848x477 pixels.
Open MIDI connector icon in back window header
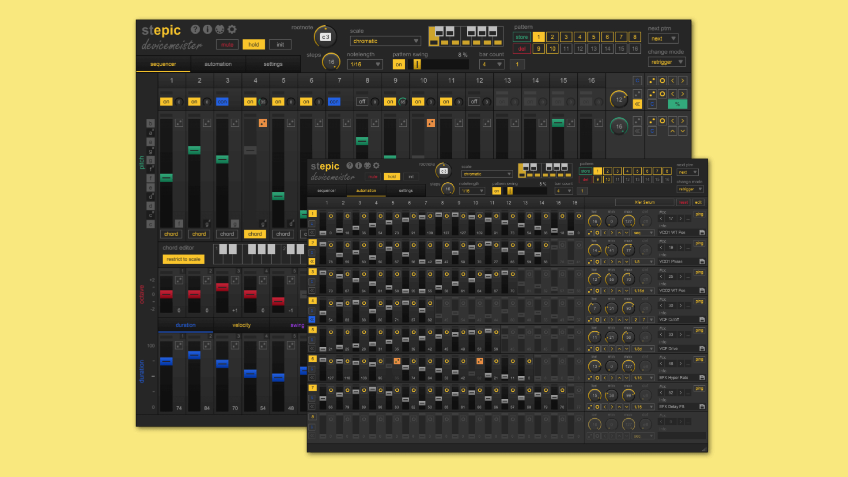point(220,29)
